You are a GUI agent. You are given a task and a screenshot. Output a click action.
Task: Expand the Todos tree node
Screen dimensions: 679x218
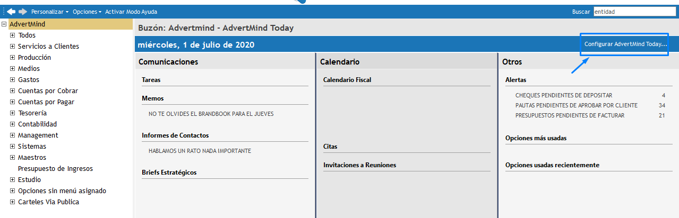tap(13, 35)
